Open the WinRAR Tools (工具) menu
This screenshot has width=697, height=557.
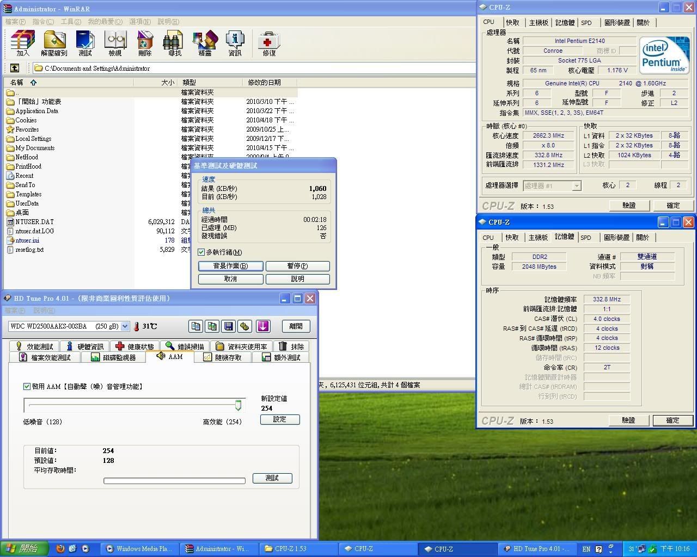[x=70, y=21]
